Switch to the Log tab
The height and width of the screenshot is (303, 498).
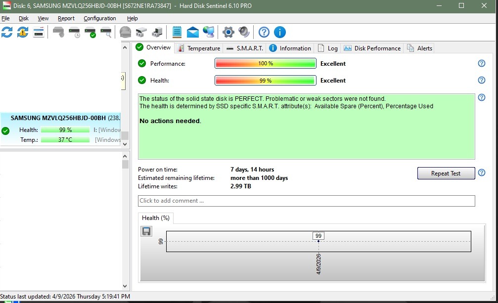(x=328, y=48)
